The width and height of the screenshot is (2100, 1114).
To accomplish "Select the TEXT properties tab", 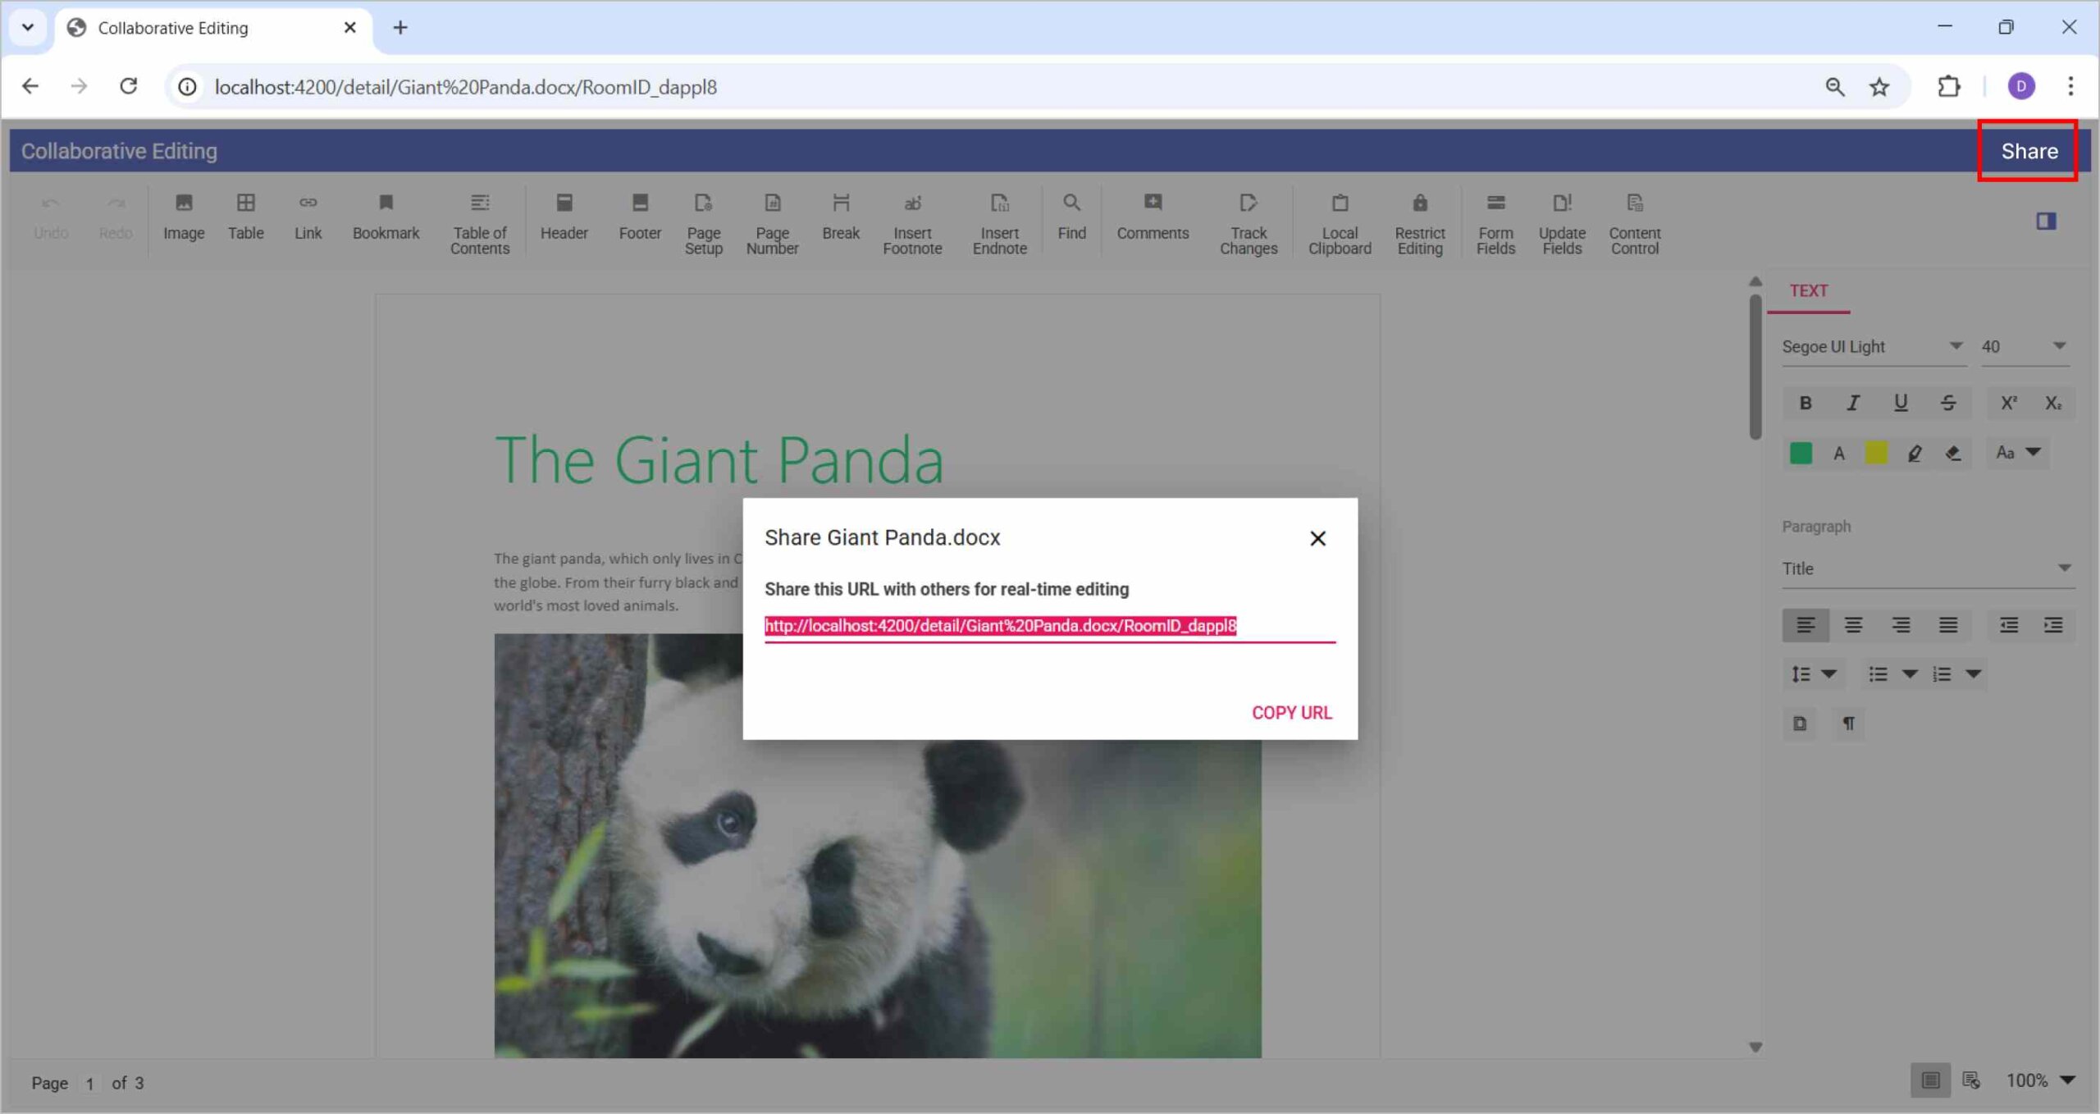I will click(1808, 290).
